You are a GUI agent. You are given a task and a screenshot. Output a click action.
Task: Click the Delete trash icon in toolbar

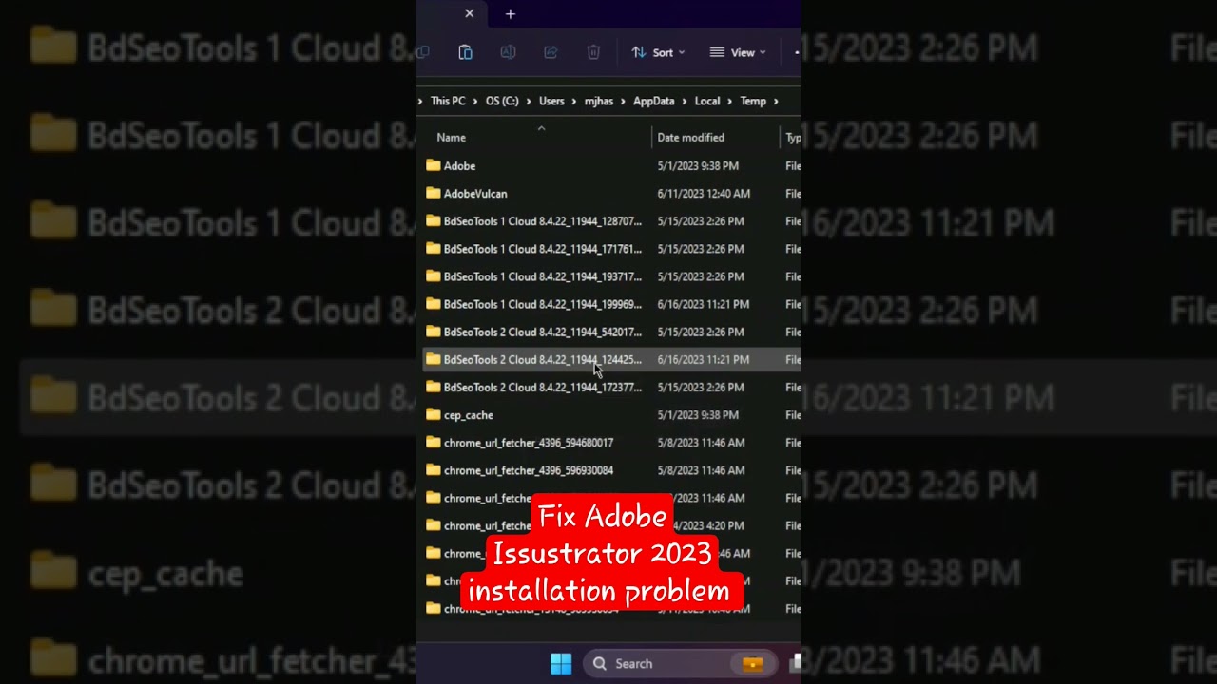[x=593, y=52]
